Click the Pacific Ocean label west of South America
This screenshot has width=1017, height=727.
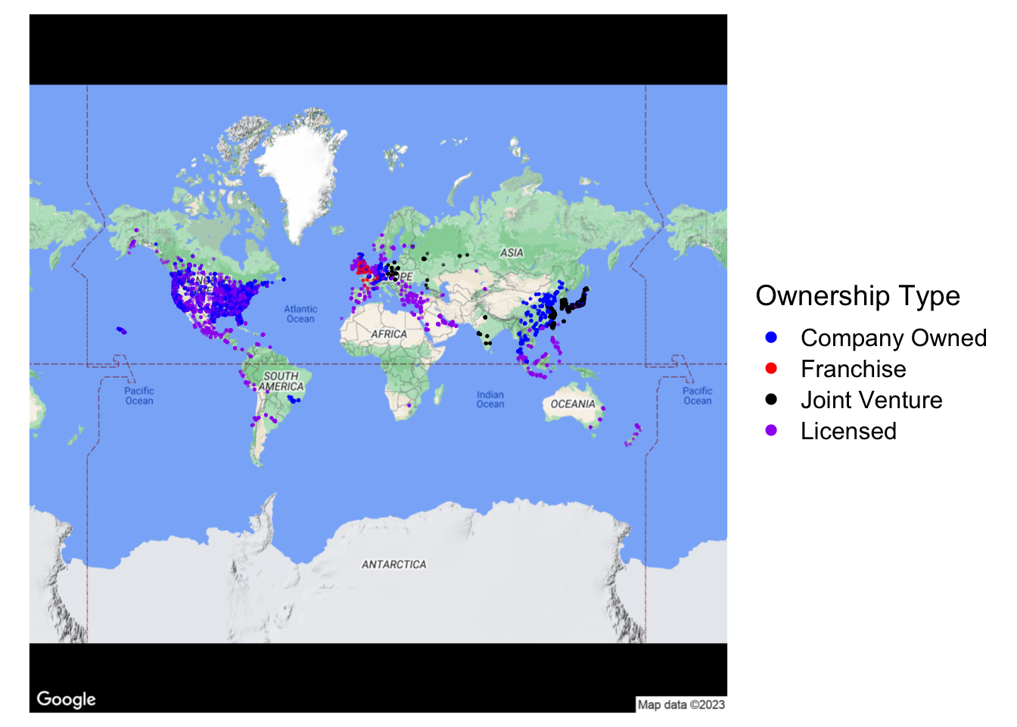tap(139, 396)
